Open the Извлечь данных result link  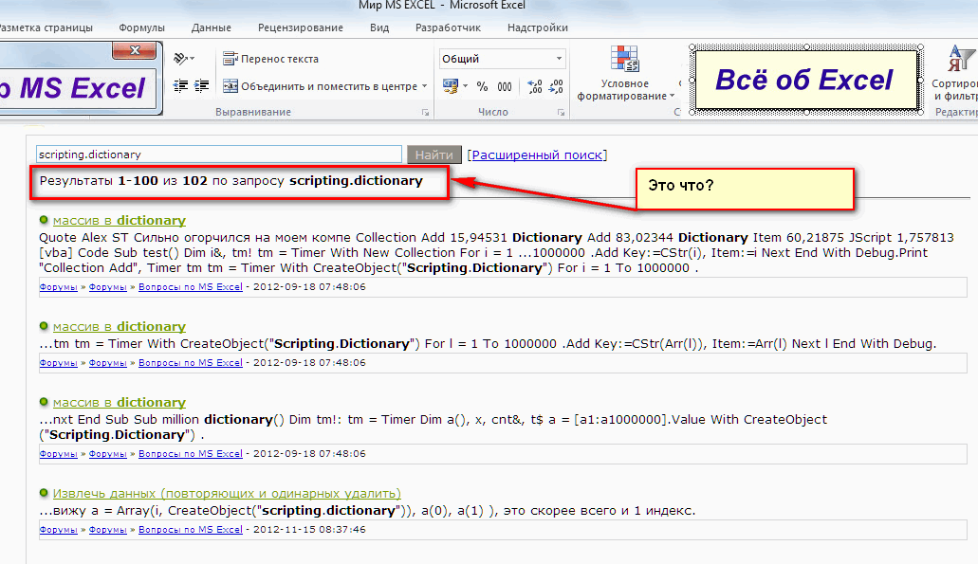(227, 493)
